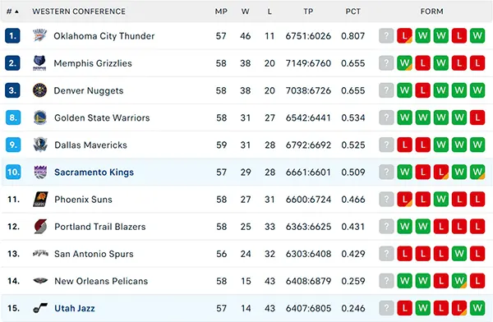Open the Sacramento Kings team link

tap(94, 172)
